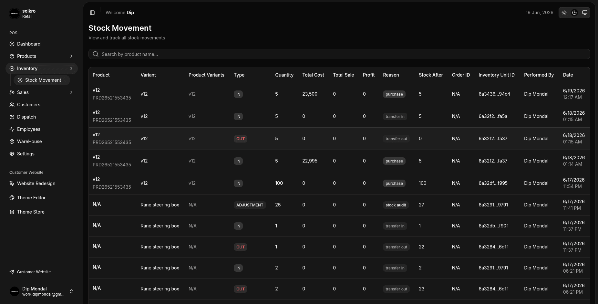The height and width of the screenshot is (304, 598).
Task: Click inventory unit ID 6a3436...94c4
Action: pos(494,94)
